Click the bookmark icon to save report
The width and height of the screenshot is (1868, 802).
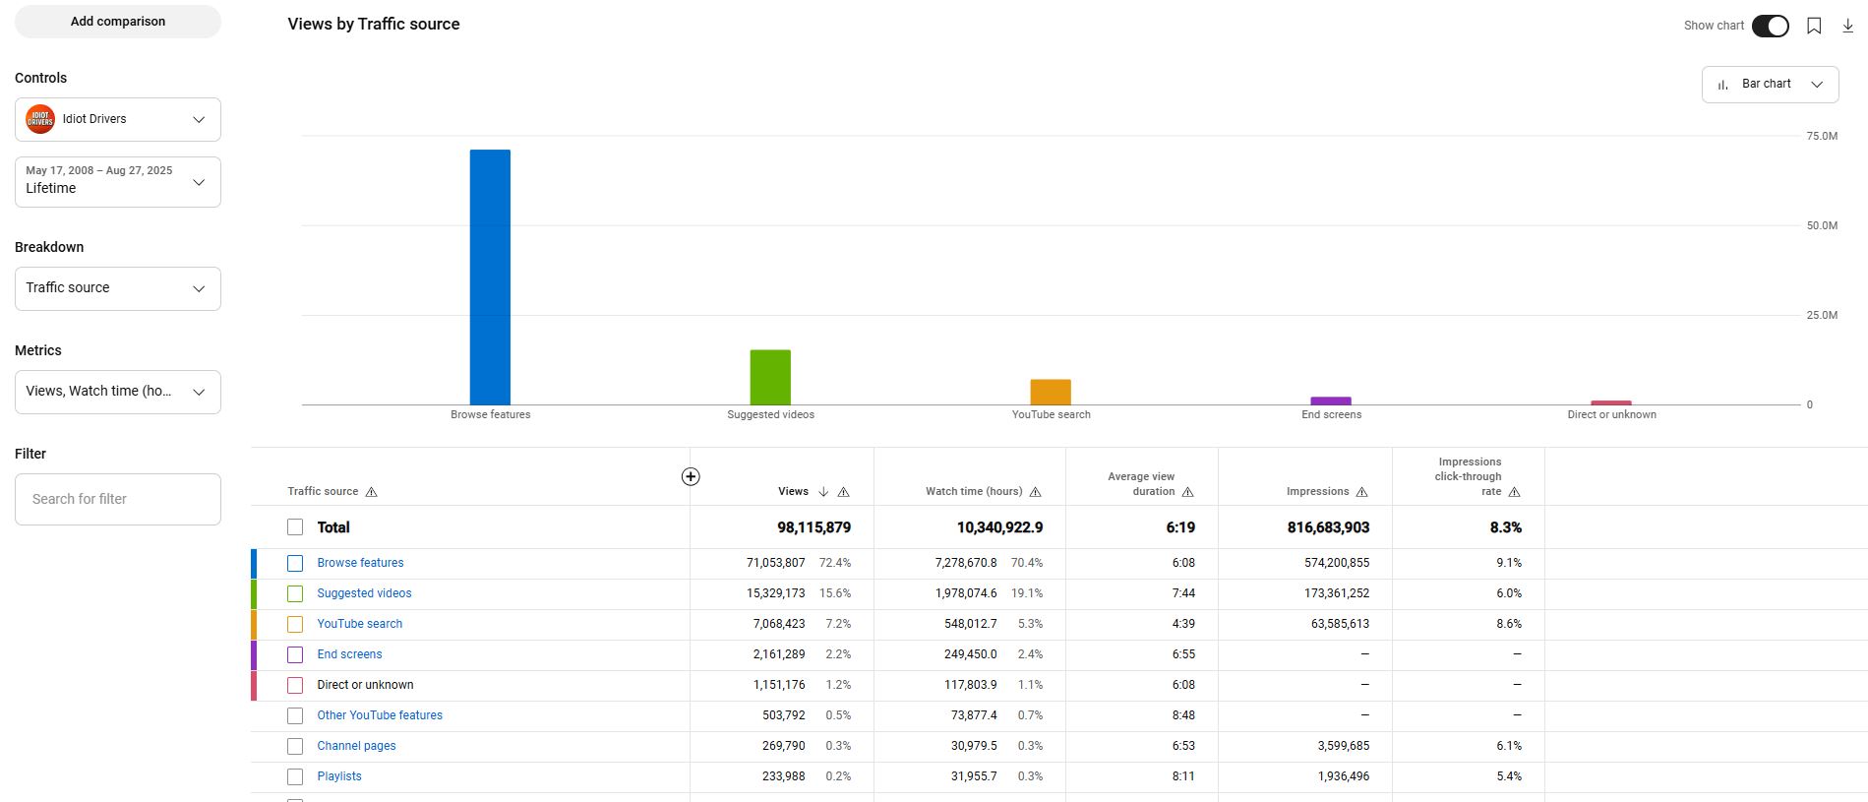(x=1814, y=27)
